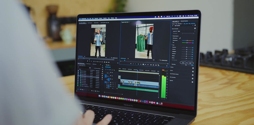254x125 pixels.
Task: Open Photoshop from the Dock
Action: (143, 101)
